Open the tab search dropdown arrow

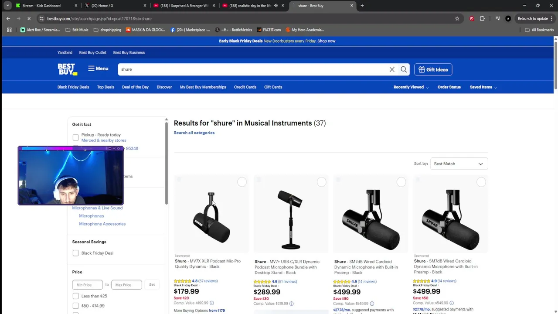click(x=7, y=6)
